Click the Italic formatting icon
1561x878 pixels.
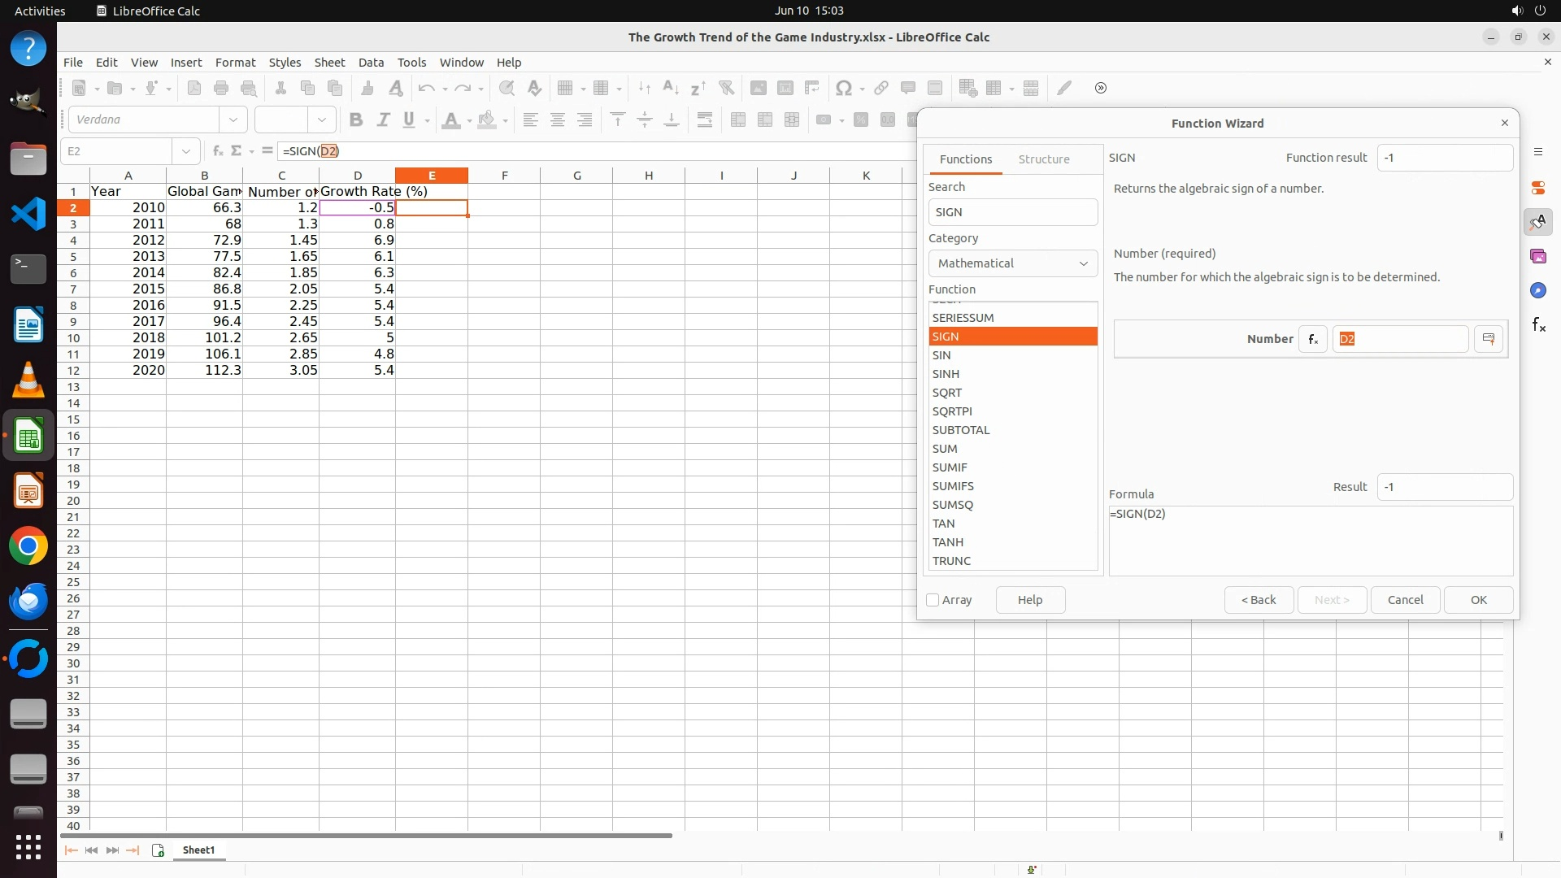coord(383,120)
